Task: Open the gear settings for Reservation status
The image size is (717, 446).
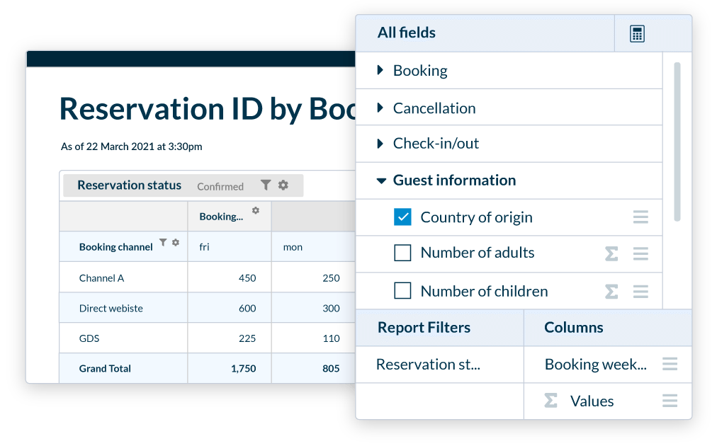Action: [x=283, y=185]
